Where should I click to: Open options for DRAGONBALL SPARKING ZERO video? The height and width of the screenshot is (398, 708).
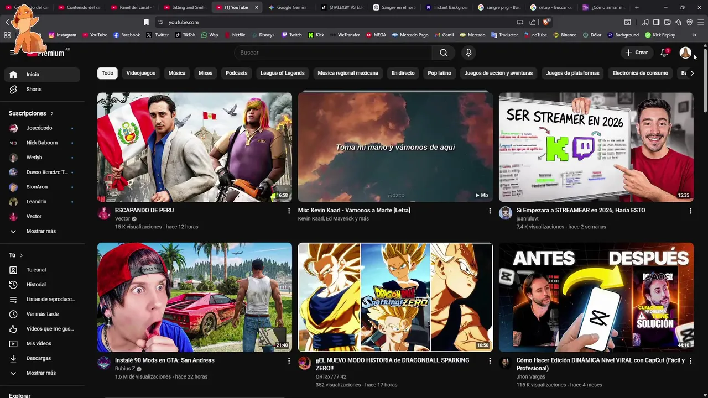coord(490,360)
